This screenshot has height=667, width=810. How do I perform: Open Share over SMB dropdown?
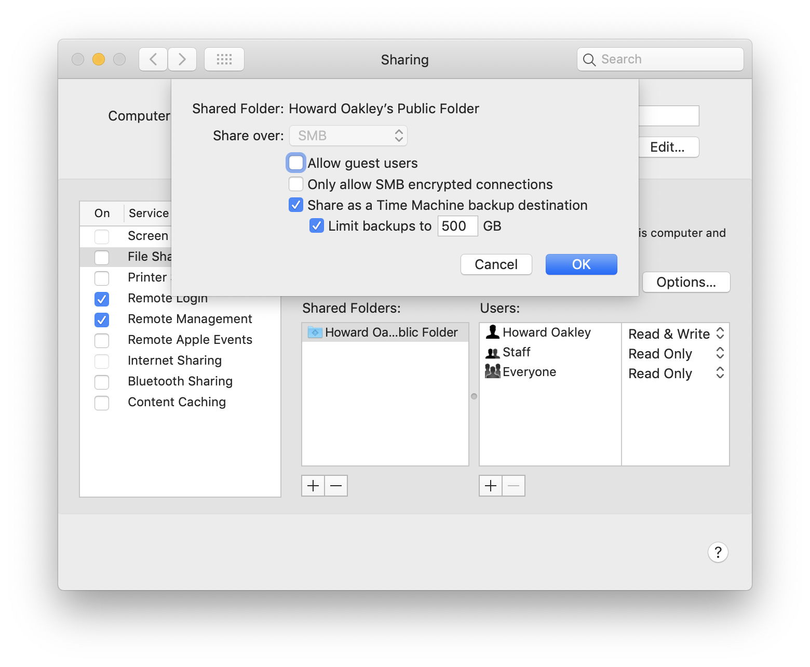348,136
